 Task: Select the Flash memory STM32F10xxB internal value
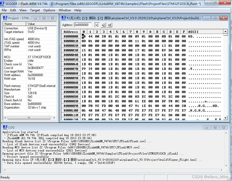(x=42, y=86)
